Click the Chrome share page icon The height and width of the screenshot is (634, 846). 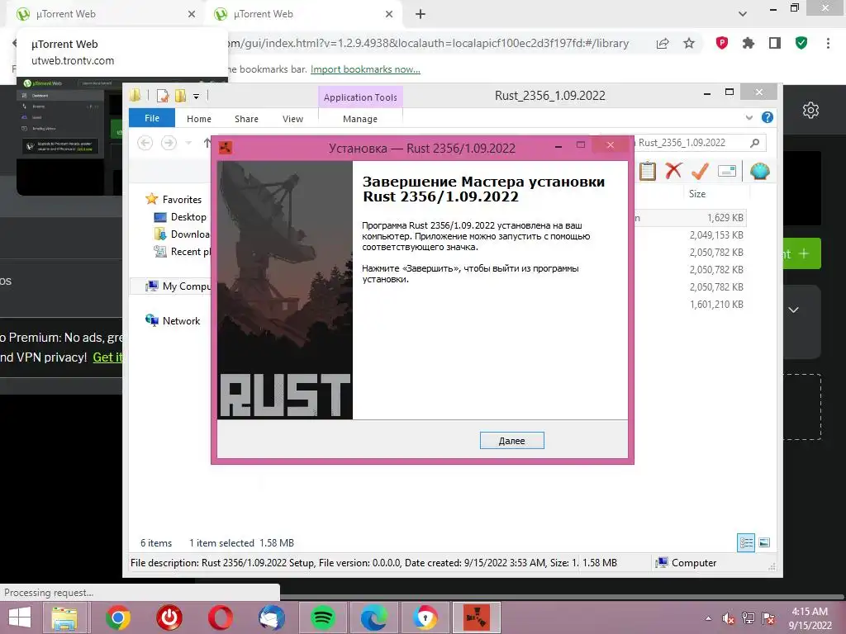pos(663,44)
